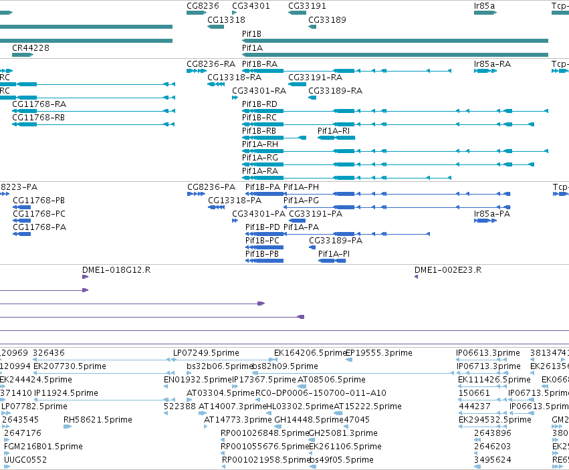Click the CG33189-RA transcript
The height and width of the screenshot is (470, 569).
coord(312,98)
